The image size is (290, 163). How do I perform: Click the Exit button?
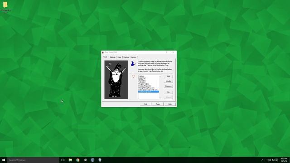pos(145,104)
